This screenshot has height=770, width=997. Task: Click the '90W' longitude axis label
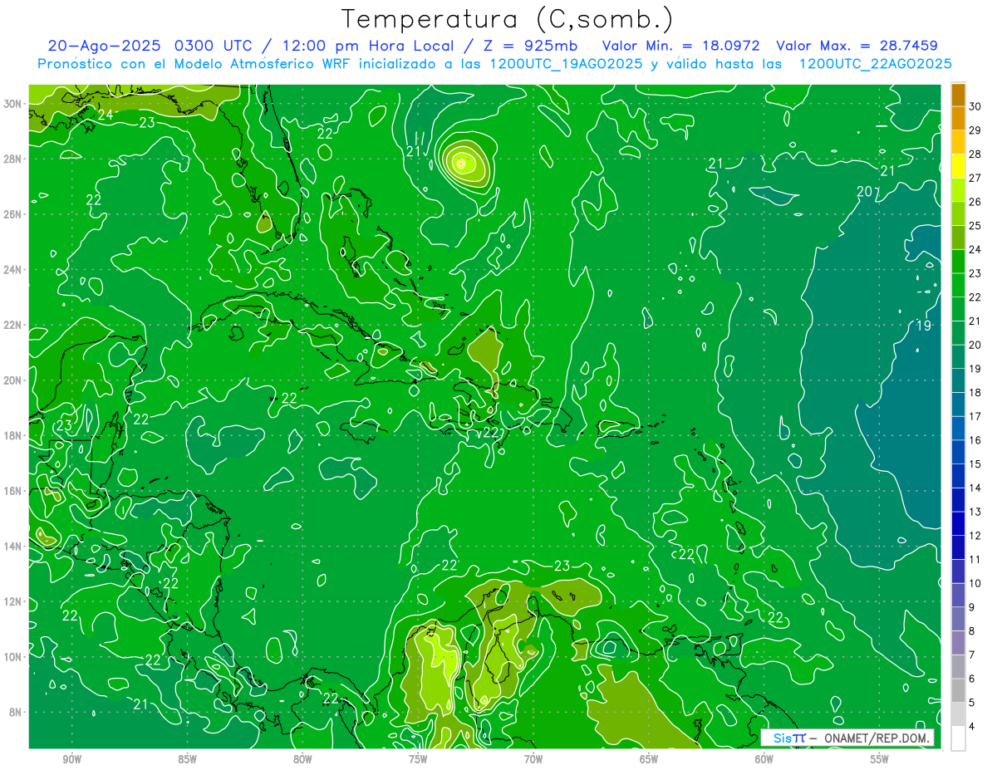click(x=71, y=760)
